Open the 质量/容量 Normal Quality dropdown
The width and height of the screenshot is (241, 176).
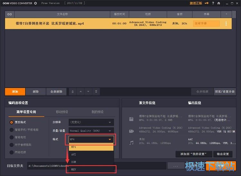(x=91, y=131)
